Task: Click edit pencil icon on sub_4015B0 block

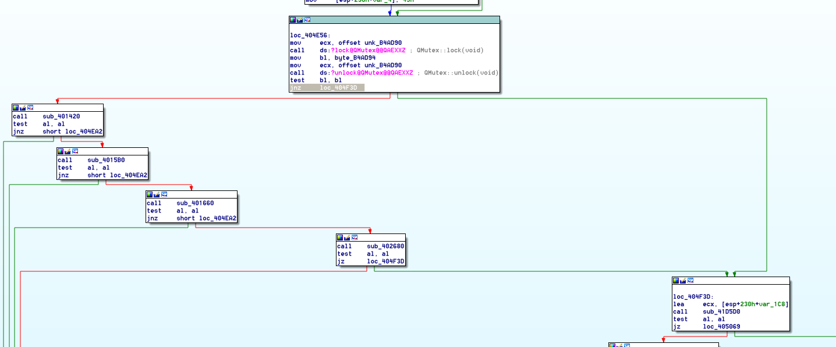Action: pyautogui.click(x=68, y=151)
